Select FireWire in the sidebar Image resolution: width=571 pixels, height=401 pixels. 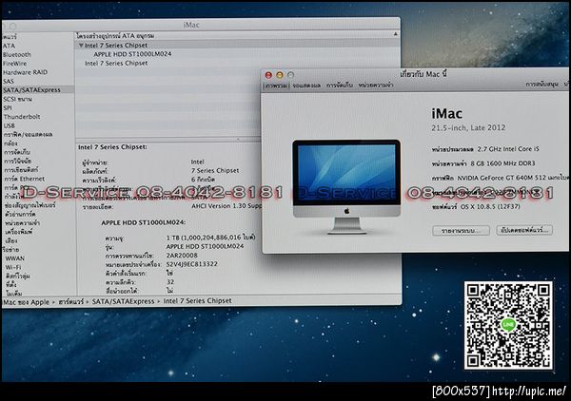coord(14,64)
